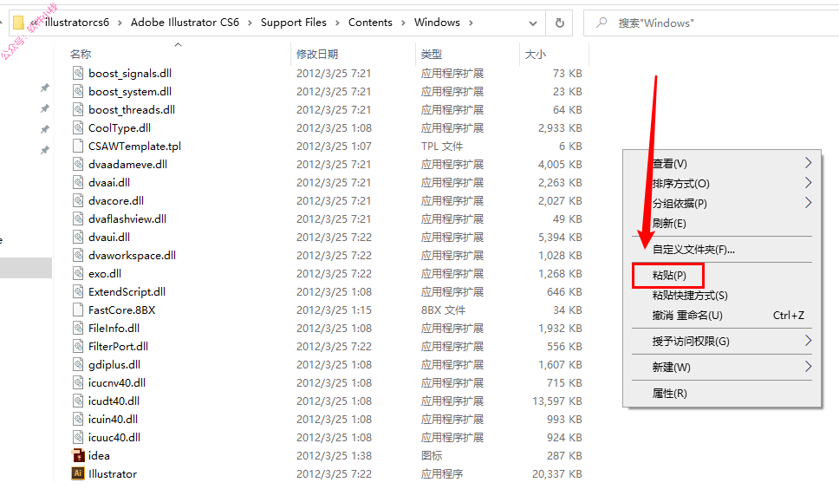Click the boost_threads.dll file icon
This screenshot has width=839, height=489.
pos(78,109)
